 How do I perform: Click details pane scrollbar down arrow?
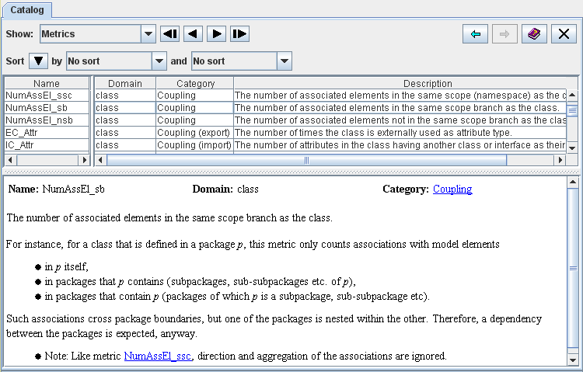pos(573,360)
